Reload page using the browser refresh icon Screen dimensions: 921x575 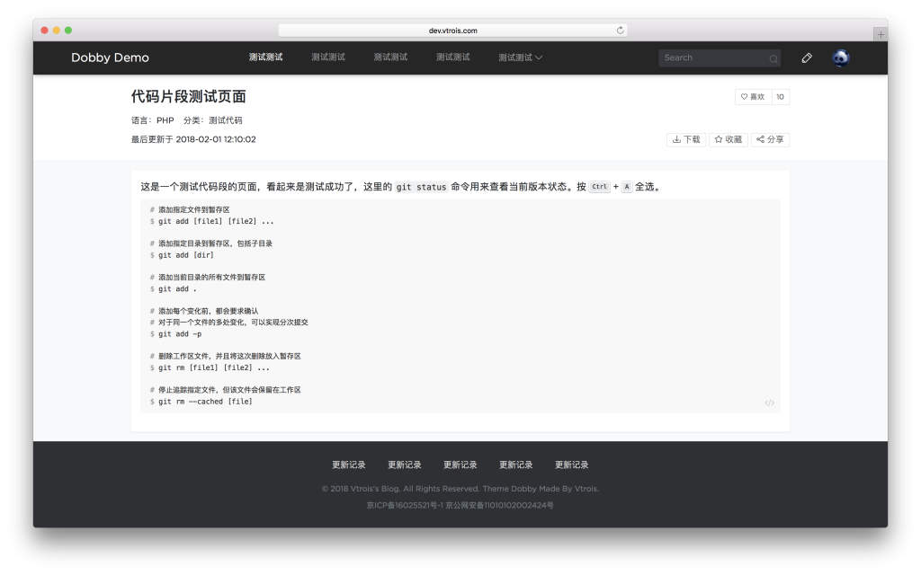coord(620,30)
